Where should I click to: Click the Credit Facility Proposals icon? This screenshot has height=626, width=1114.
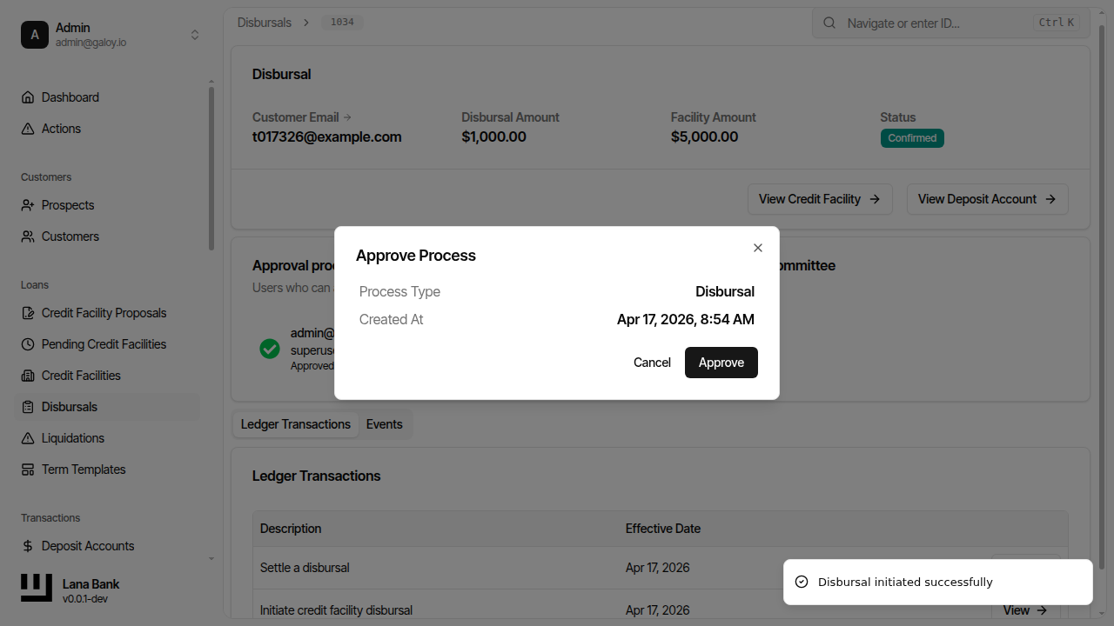click(28, 313)
